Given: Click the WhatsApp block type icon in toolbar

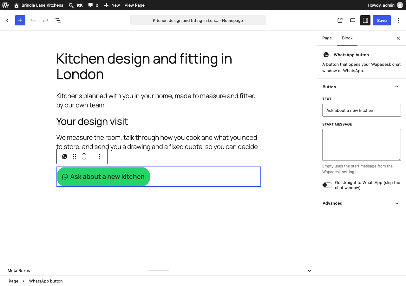Looking at the screenshot, I should click(65, 156).
